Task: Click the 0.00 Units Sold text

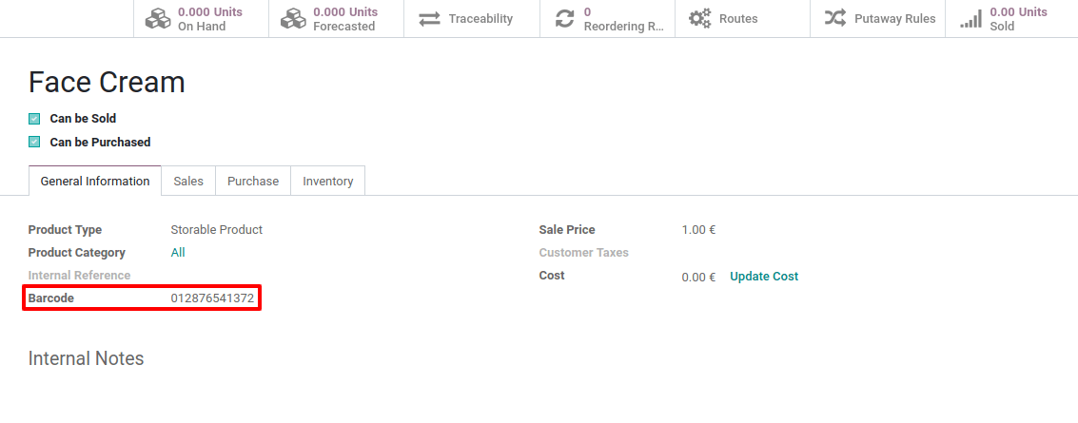Action: tap(1018, 19)
